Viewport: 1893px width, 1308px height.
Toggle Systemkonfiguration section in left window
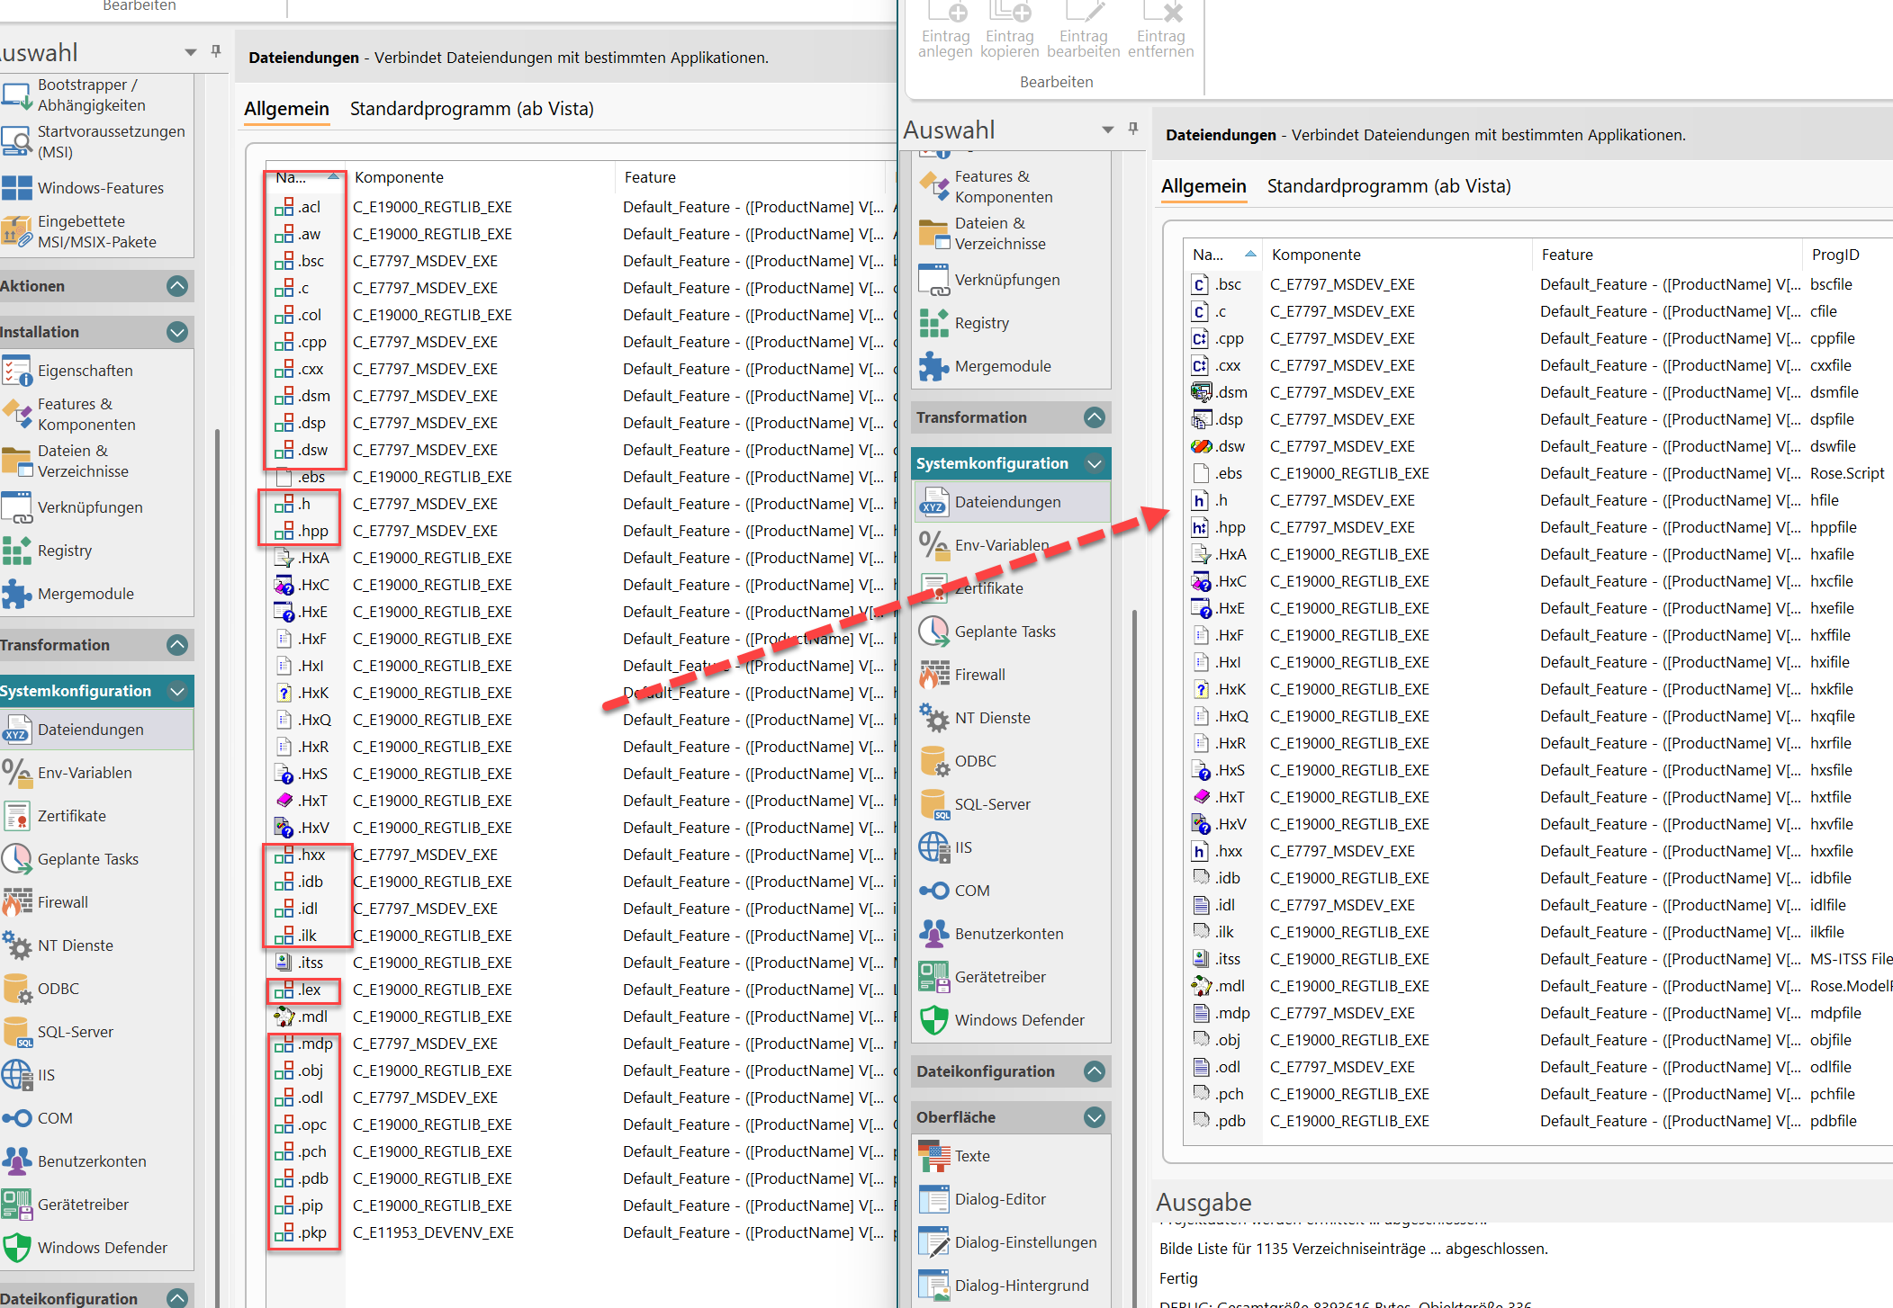pos(177,691)
